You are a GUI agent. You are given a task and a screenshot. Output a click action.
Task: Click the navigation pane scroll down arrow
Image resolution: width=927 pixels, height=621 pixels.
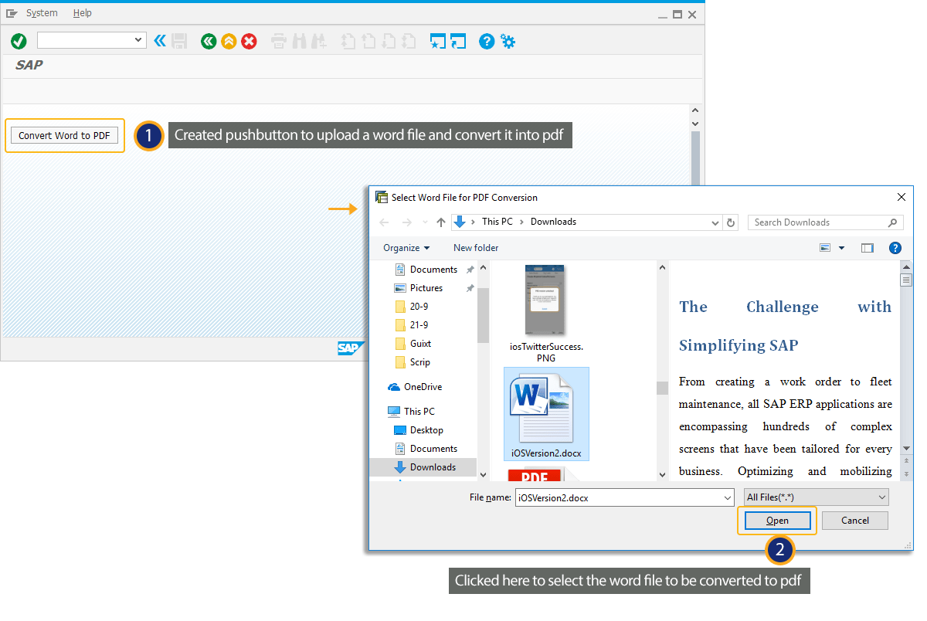[x=484, y=474]
